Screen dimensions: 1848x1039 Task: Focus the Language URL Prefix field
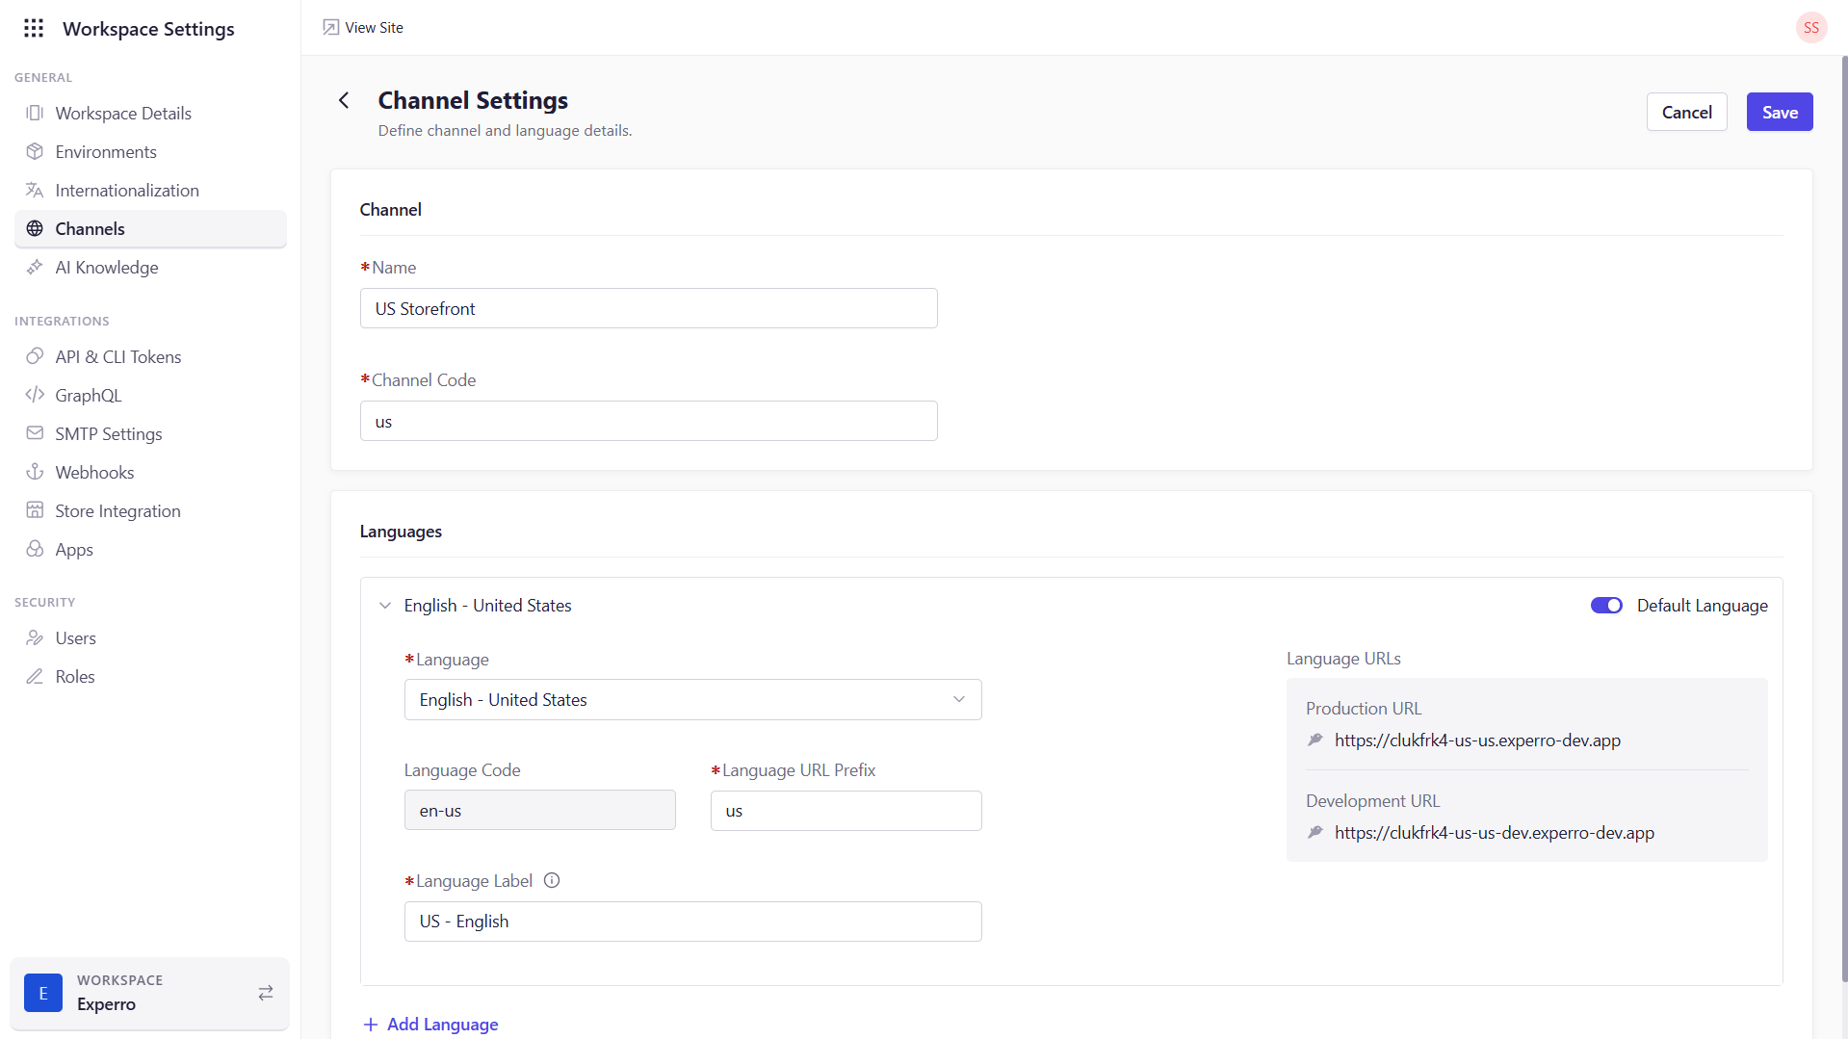click(x=846, y=811)
